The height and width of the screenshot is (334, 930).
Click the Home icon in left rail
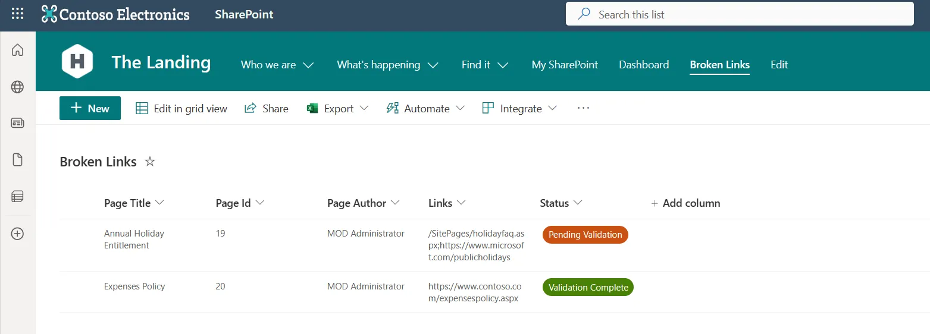tap(18, 50)
